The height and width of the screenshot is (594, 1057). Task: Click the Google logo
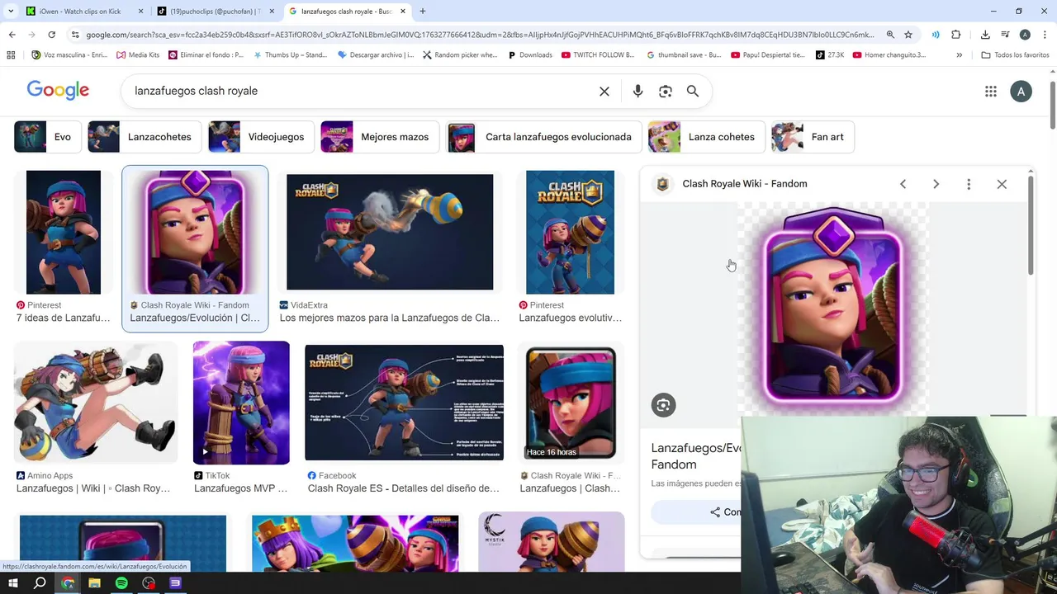tap(58, 91)
